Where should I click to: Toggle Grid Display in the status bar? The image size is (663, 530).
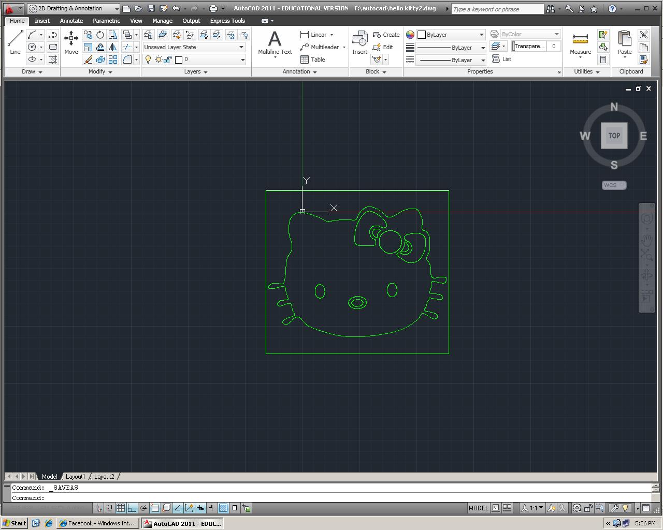[x=121, y=508]
